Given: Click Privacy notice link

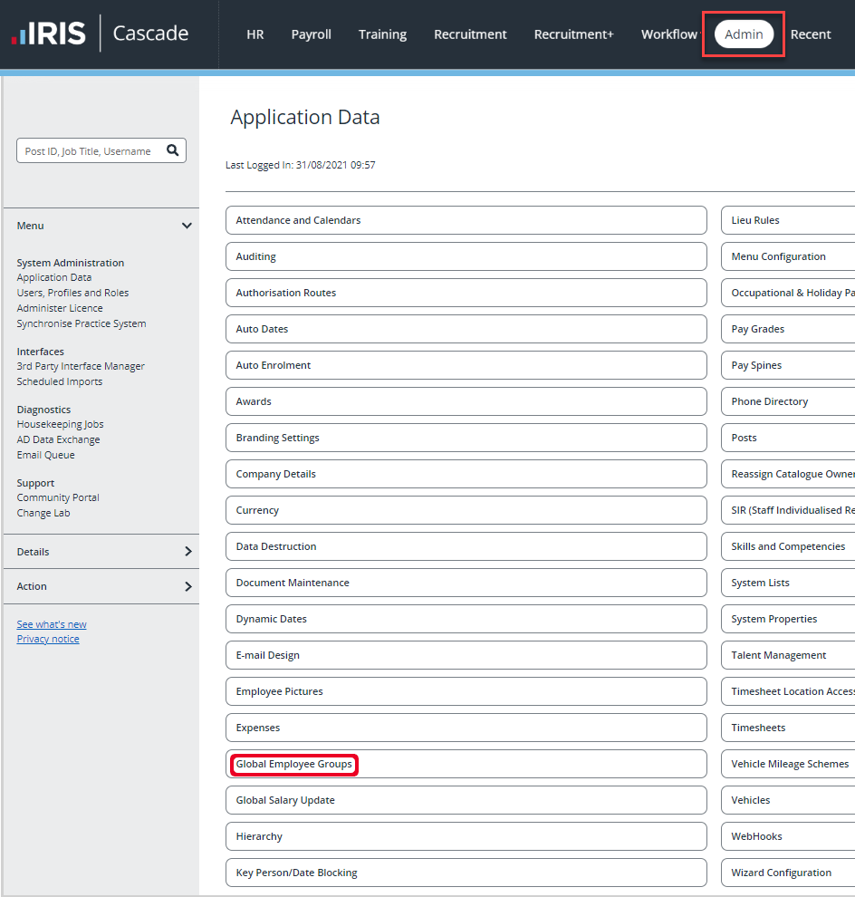Looking at the screenshot, I should 48,639.
